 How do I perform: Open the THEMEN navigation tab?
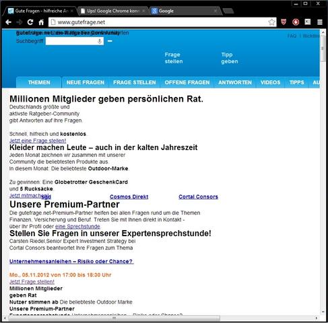point(39,82)
